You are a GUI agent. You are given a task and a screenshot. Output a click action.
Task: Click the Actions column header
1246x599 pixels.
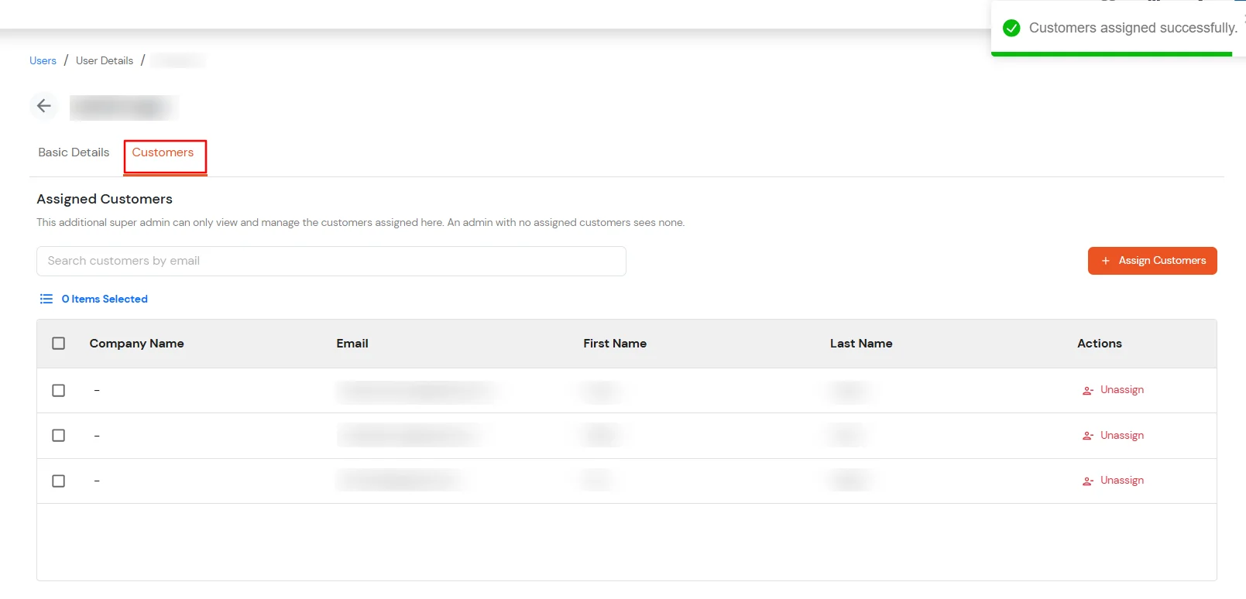pos(1100,344)
